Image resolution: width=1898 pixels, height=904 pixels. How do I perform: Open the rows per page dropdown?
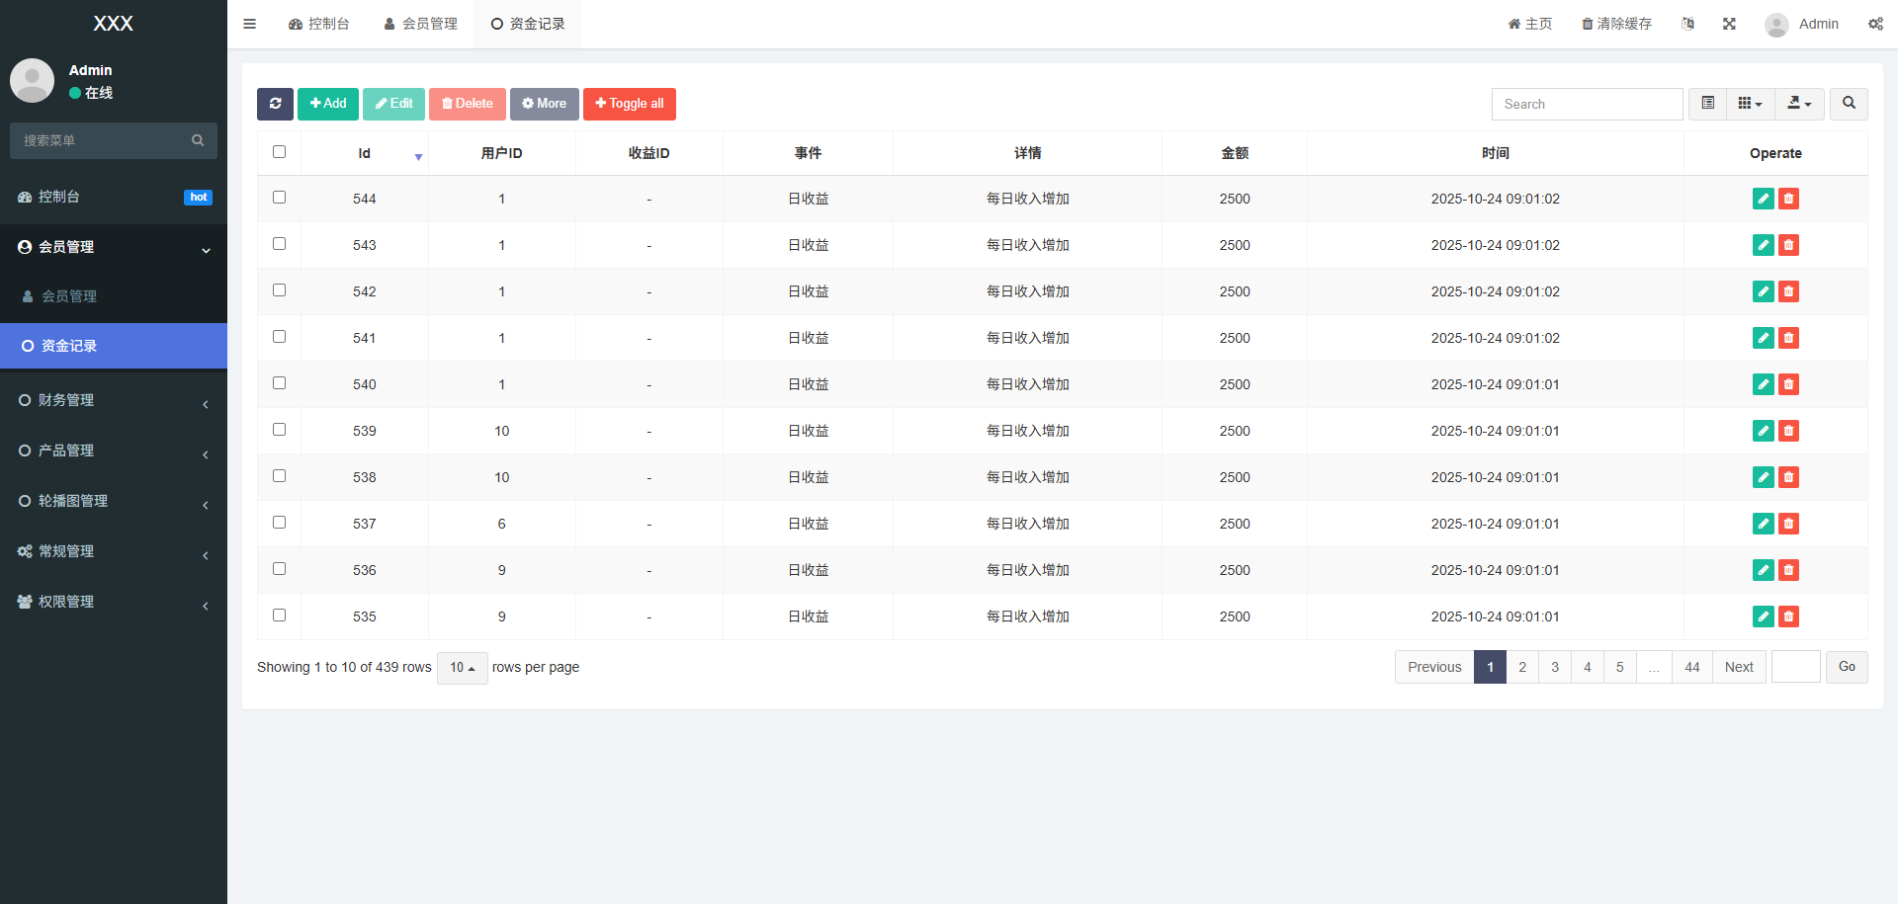pos(462,668)
